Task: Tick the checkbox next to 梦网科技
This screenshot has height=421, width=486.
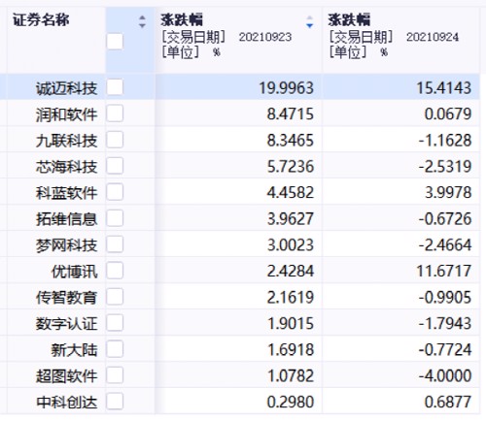Action: click(x=115, y=244)
